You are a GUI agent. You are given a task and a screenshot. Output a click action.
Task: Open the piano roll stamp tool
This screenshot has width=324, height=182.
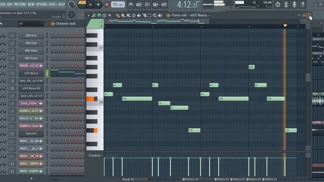[104, 16]
